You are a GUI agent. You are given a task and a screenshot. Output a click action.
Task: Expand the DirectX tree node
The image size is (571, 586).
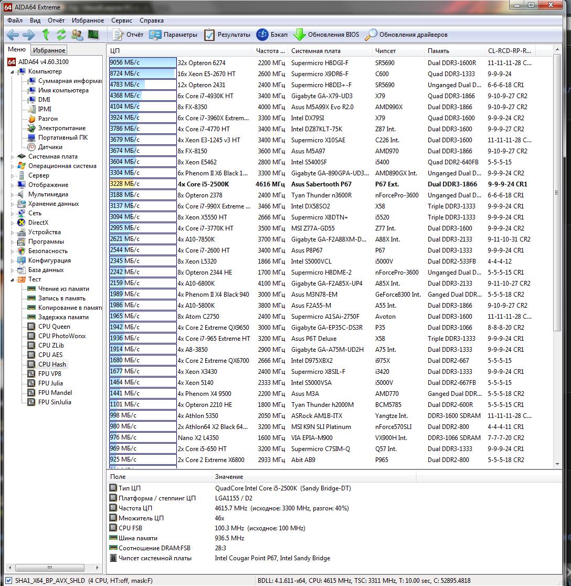(x=12, y=223)
